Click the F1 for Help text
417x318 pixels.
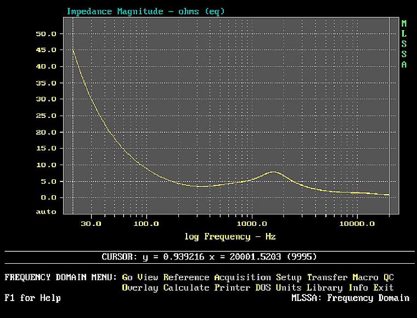(x=32, y=298)
